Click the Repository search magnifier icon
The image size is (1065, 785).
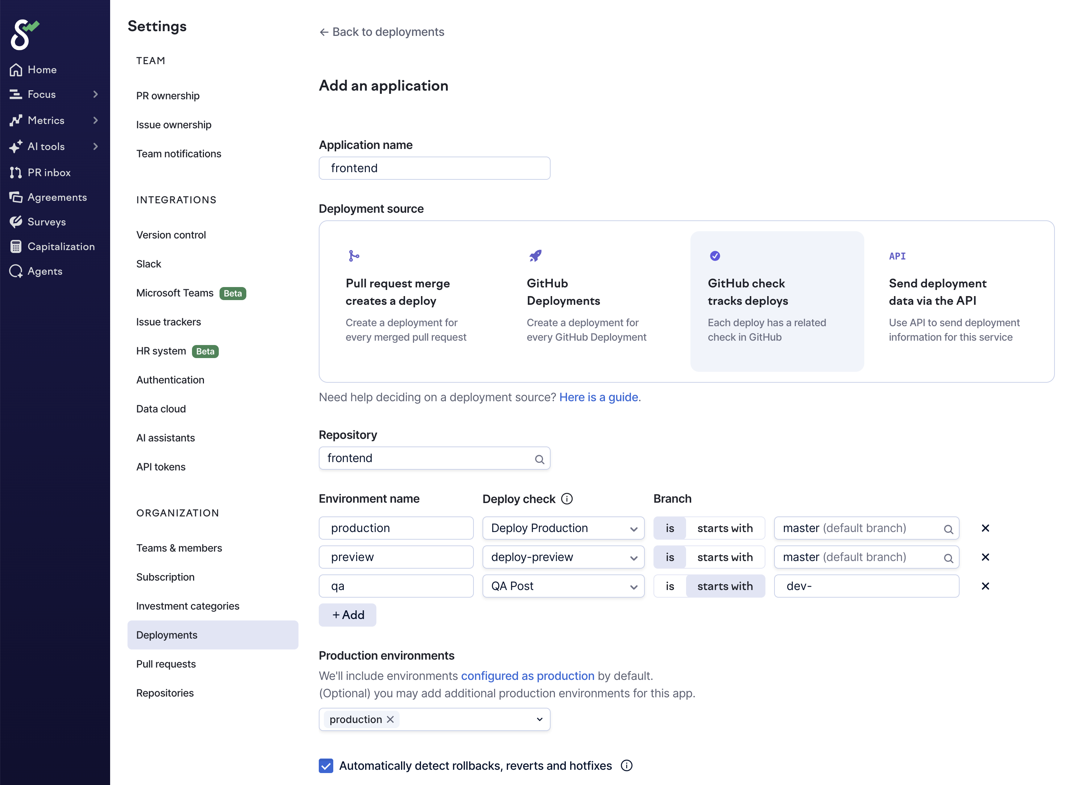click(x=539, y=459)
